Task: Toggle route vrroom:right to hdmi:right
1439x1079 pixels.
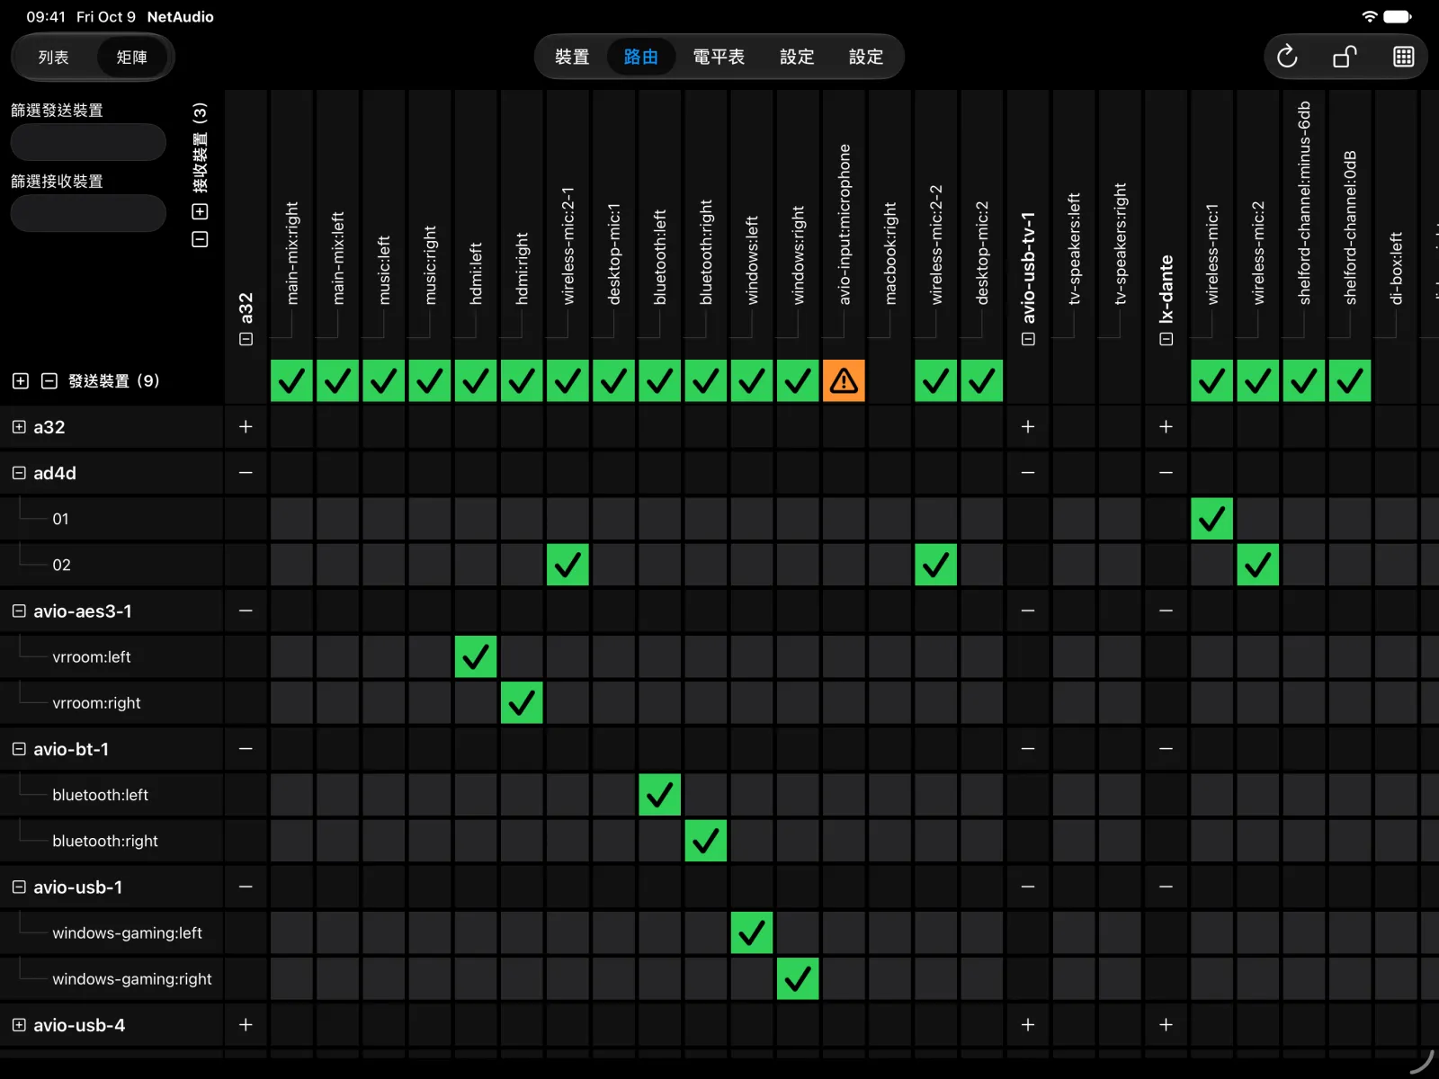Action: [522, 702]
